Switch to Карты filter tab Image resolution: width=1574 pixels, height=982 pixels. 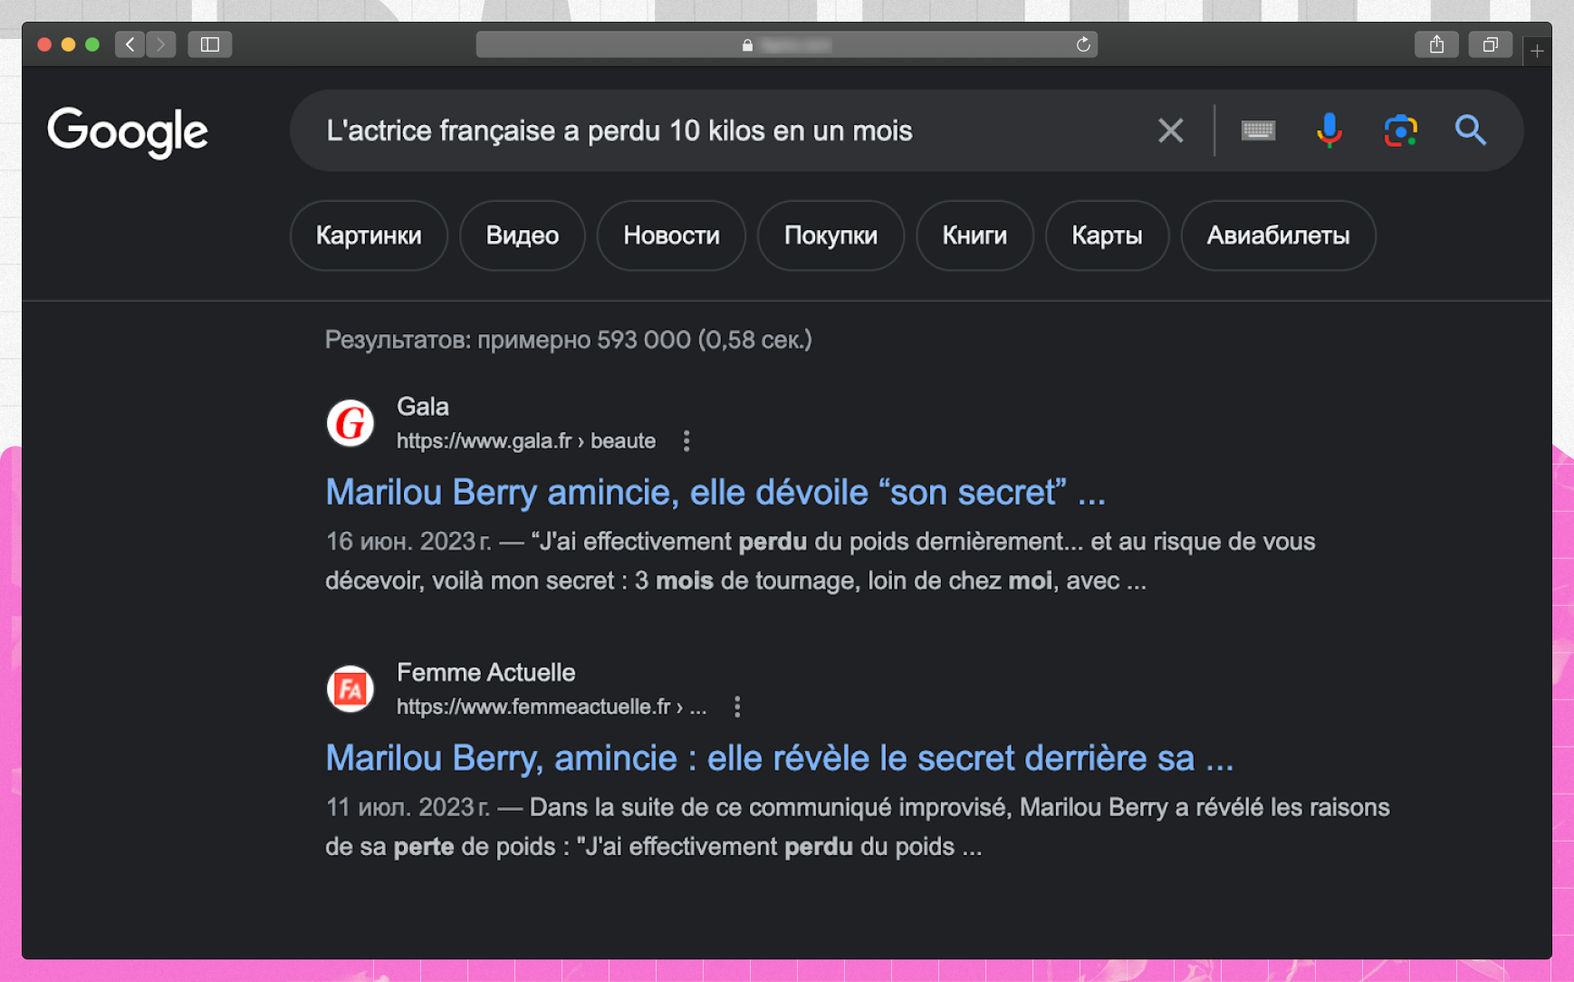pos(1107,236)
